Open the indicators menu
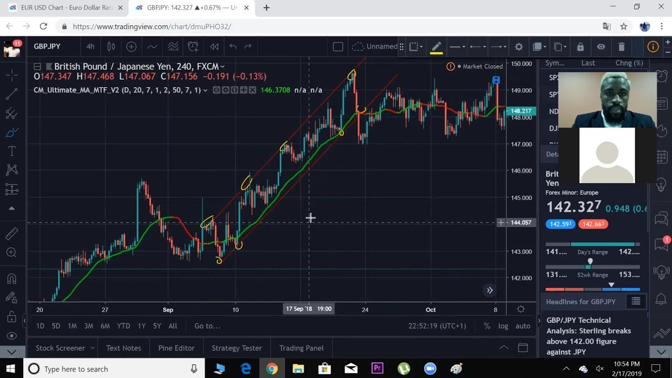672x378 pixels. coord(152,46)
